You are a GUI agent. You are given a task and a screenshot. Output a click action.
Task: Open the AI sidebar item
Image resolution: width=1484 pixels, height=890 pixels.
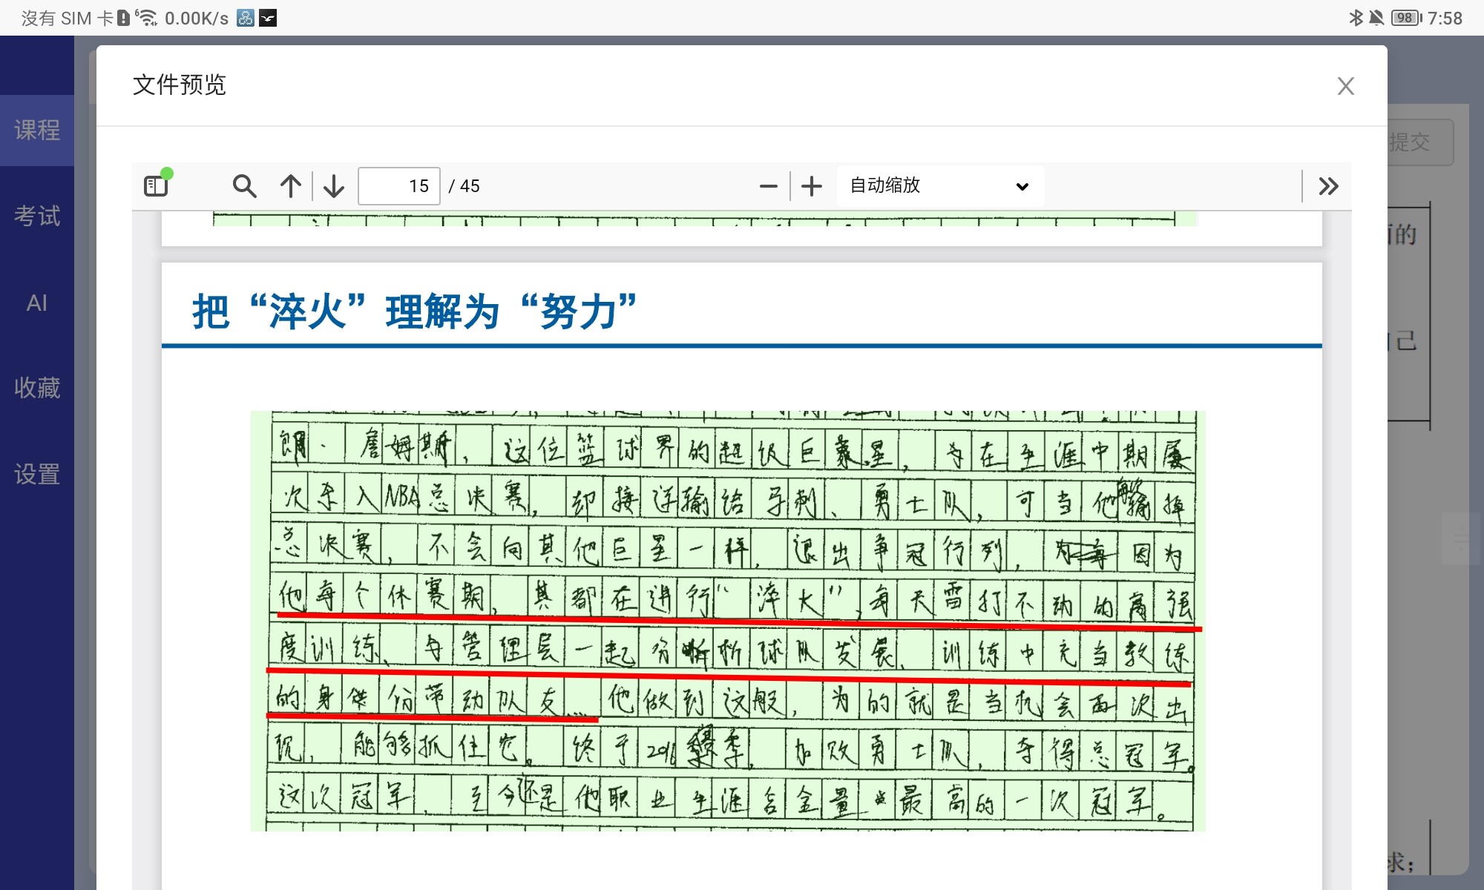click(x=37, y=303)
